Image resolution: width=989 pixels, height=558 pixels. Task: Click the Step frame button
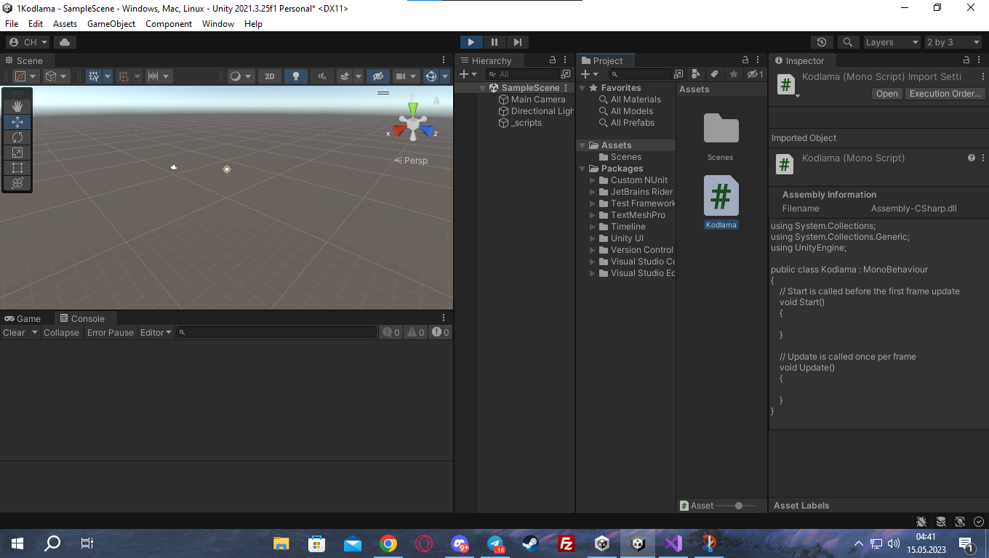[x=517, y=42]
